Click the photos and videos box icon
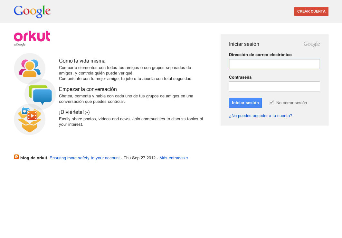This screenshot has height=238, width=342. (30, 119)
